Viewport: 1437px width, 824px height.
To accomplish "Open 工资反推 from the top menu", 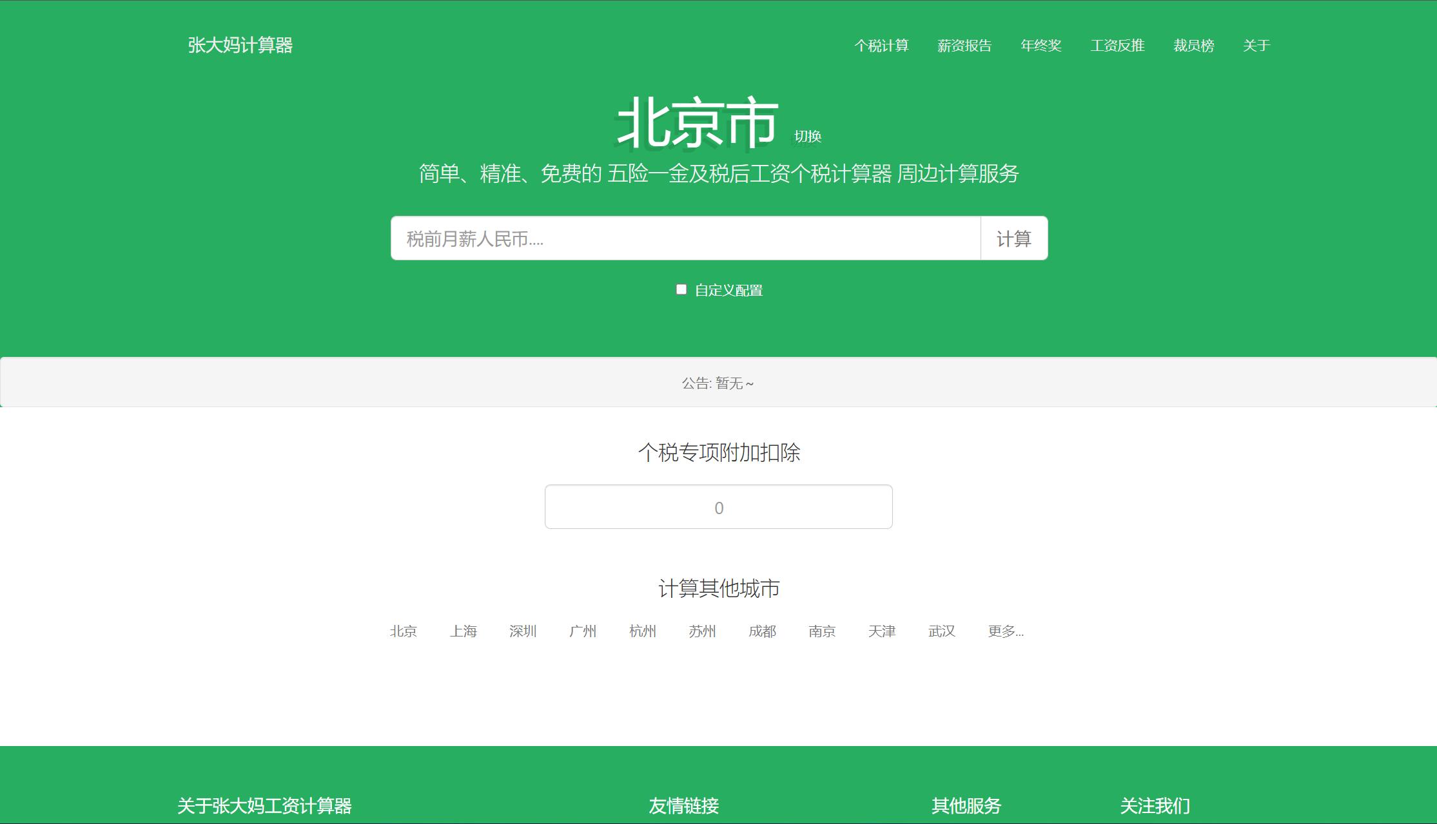I will [1117, 46].
